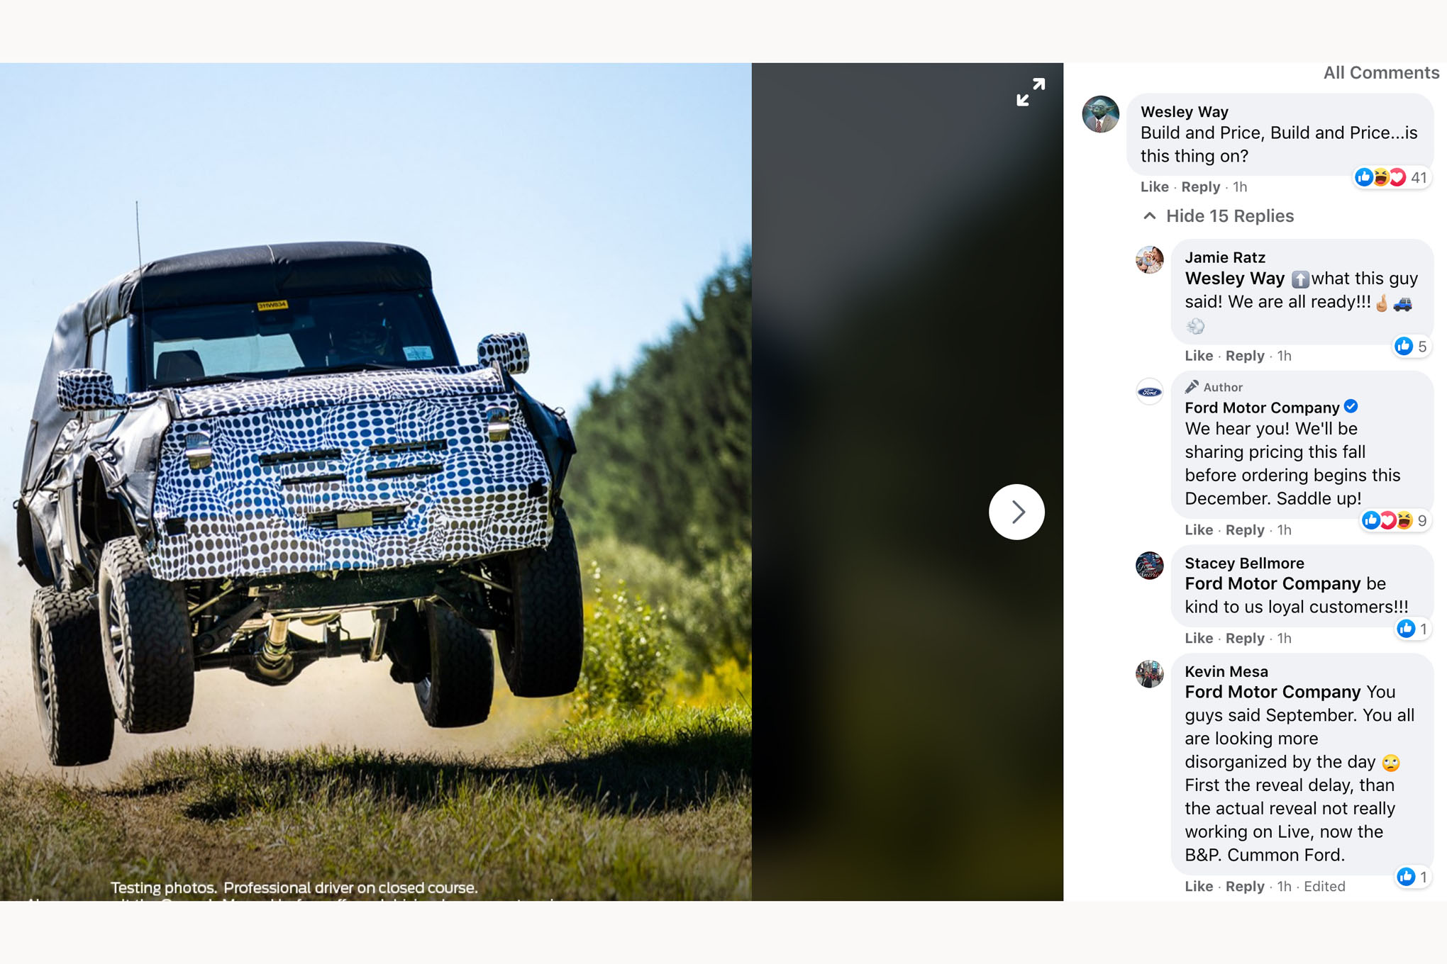Click Ford logo avatar in replies
The image size is (1447, 964).
tap(1149, 391)
